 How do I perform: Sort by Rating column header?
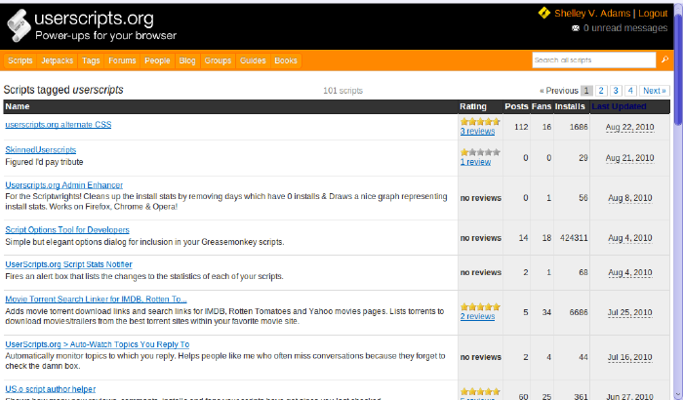(473, 106)
